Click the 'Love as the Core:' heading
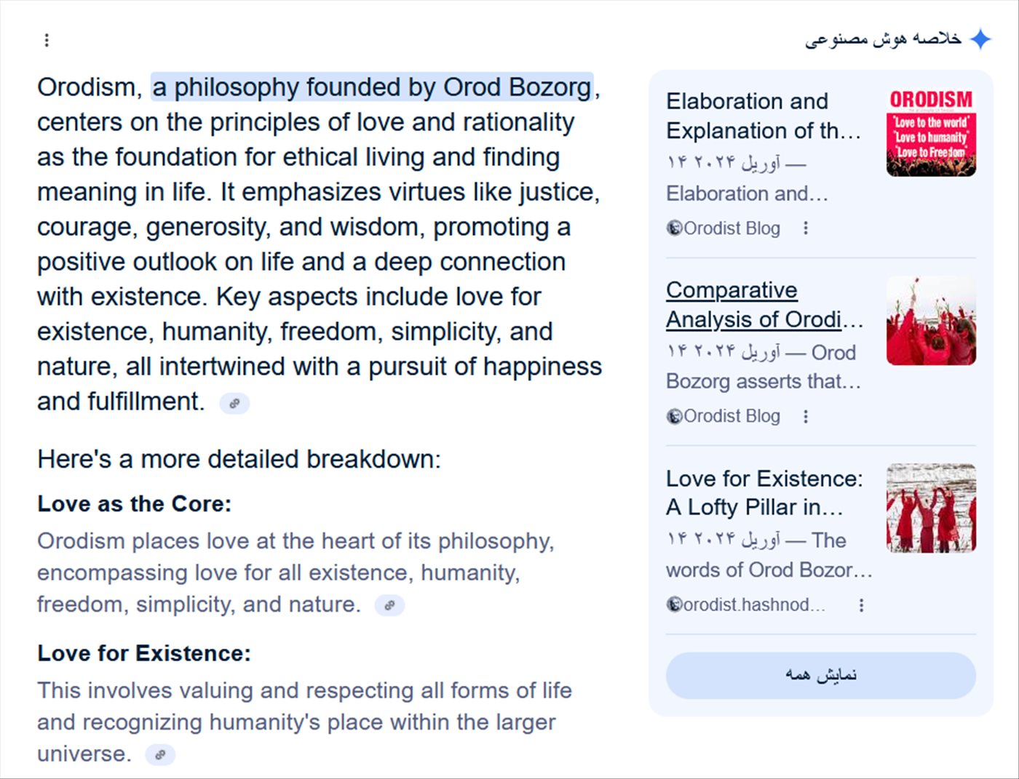This screenshot has height=779, width=1019. click(134, 504)
